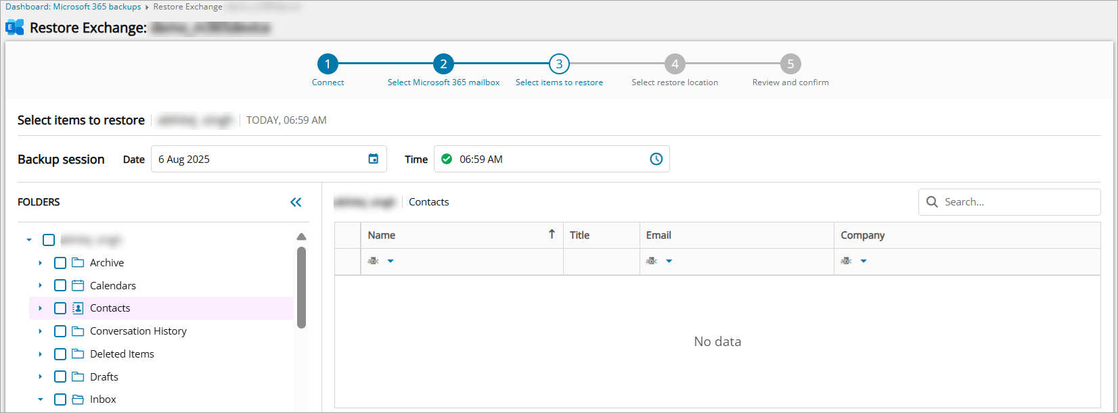Tick the Deleted Items checkbox
The width and height of the screenshot is (1118, 413).
(x=60, y=354)
